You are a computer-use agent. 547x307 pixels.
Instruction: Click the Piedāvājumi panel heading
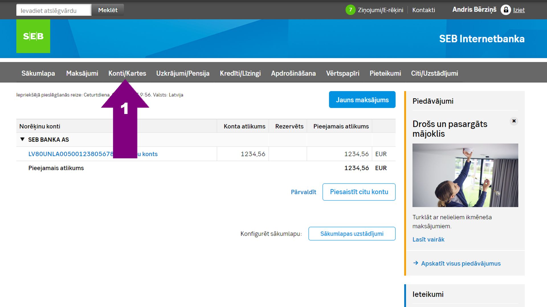click(x=433, y=101)
